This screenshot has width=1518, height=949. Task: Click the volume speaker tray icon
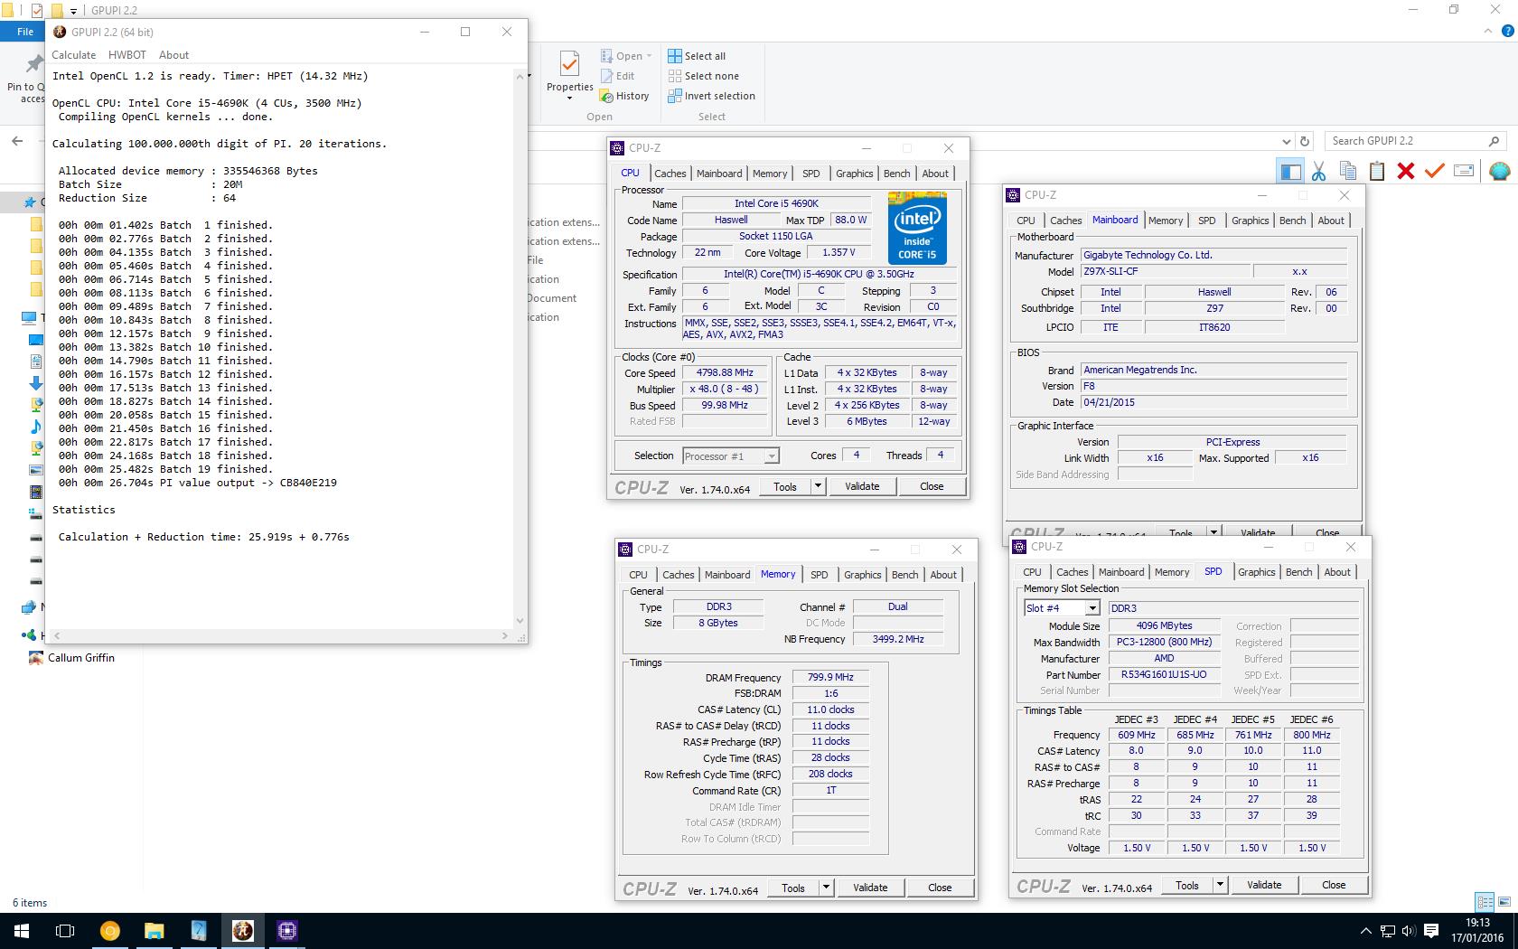(1410, 931)
